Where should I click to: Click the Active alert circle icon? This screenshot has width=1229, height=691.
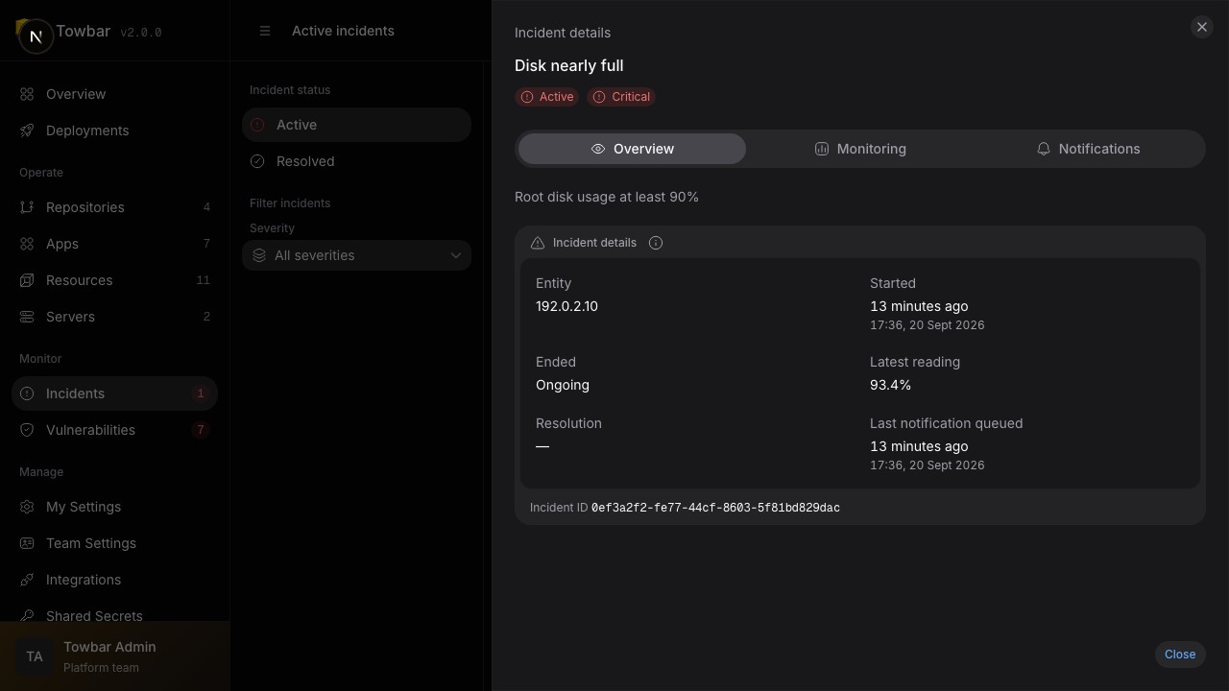click(257, 125)
